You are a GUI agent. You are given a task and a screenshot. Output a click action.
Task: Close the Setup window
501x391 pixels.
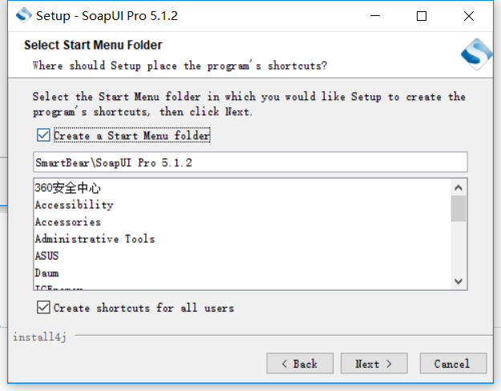click(469, 16)
